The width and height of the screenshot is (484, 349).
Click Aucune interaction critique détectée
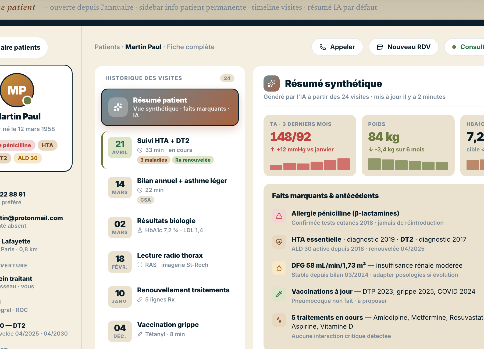pyautogui.click(x=341, y=336)
